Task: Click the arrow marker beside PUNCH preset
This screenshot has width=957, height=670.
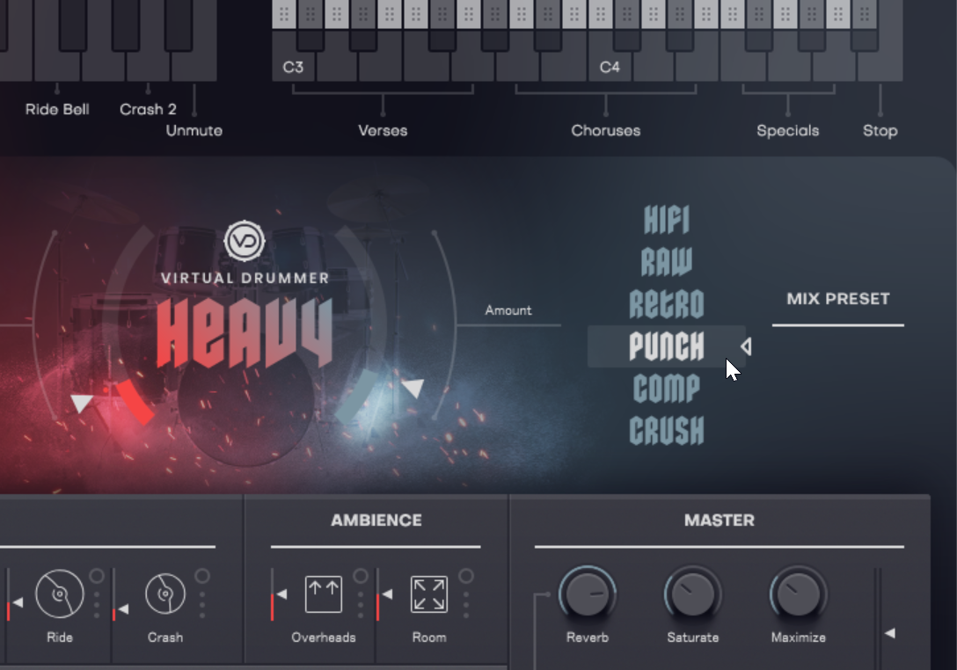Action: [x=746, y=346]
